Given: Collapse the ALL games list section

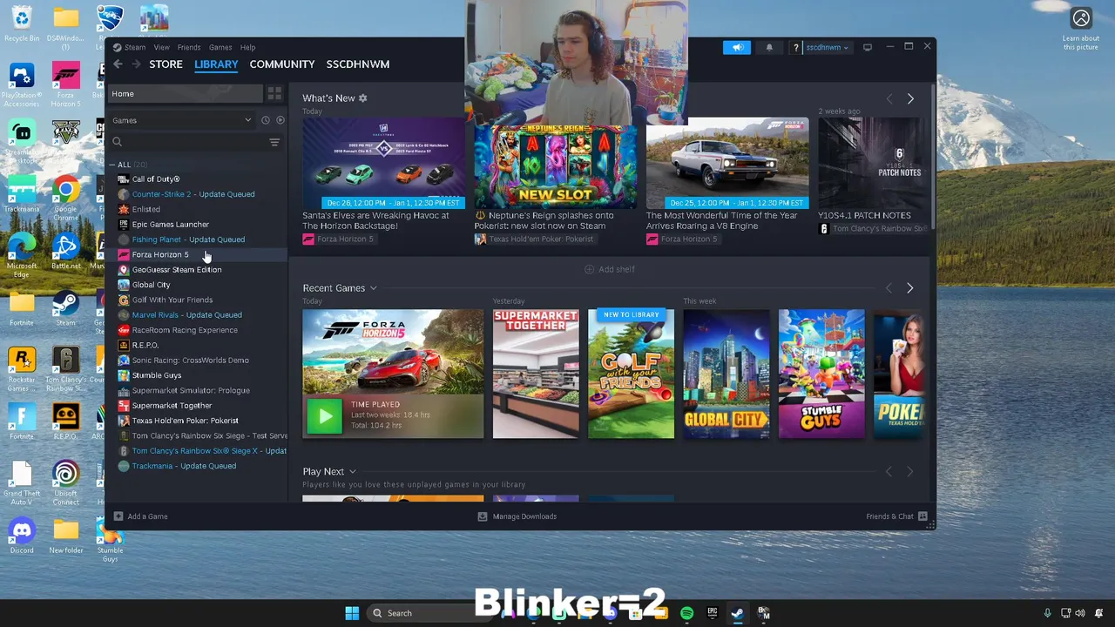Looking at the screenshot, I should coord(112,165).
